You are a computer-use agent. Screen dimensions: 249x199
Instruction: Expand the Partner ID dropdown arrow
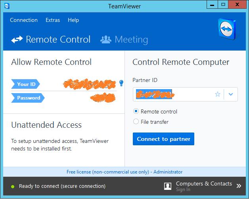click(x=231, y=94)
